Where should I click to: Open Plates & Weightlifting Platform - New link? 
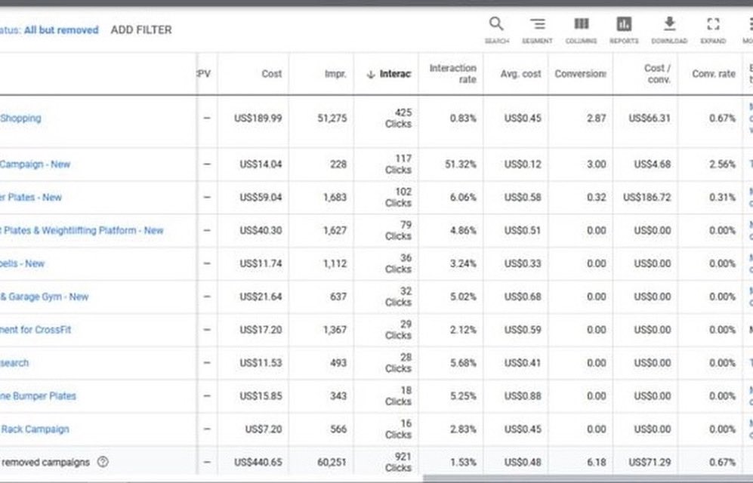(82, 230)
